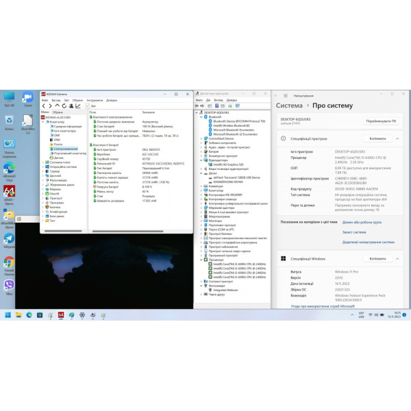Image resolution: width=411 pixels, height=411 pixels.
Task: Collapse the Комп'ютер node in AIDA64 tree
Action: coord(43,122)
